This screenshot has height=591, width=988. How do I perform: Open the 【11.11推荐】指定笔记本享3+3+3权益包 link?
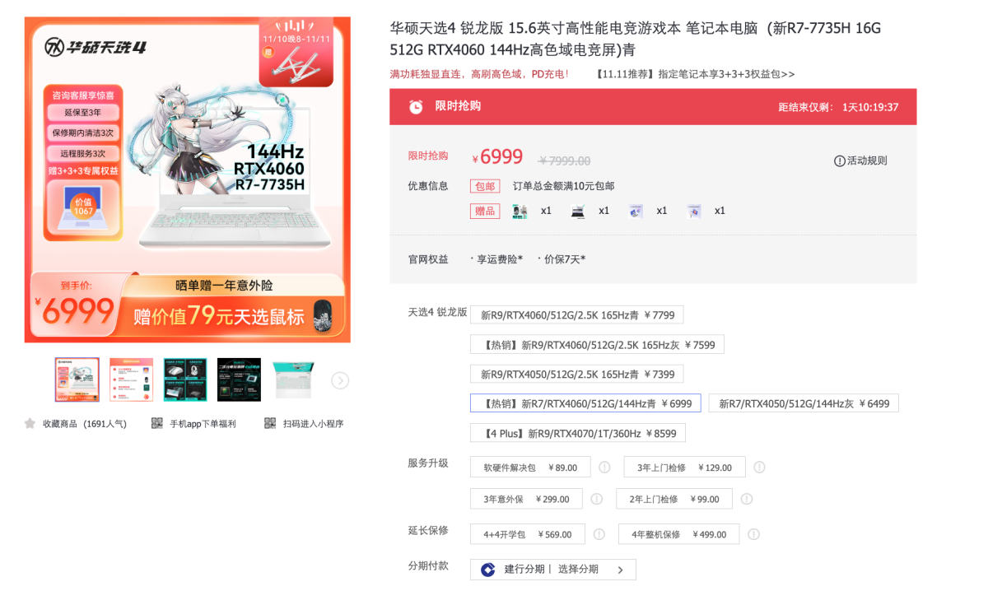point(695,74)
